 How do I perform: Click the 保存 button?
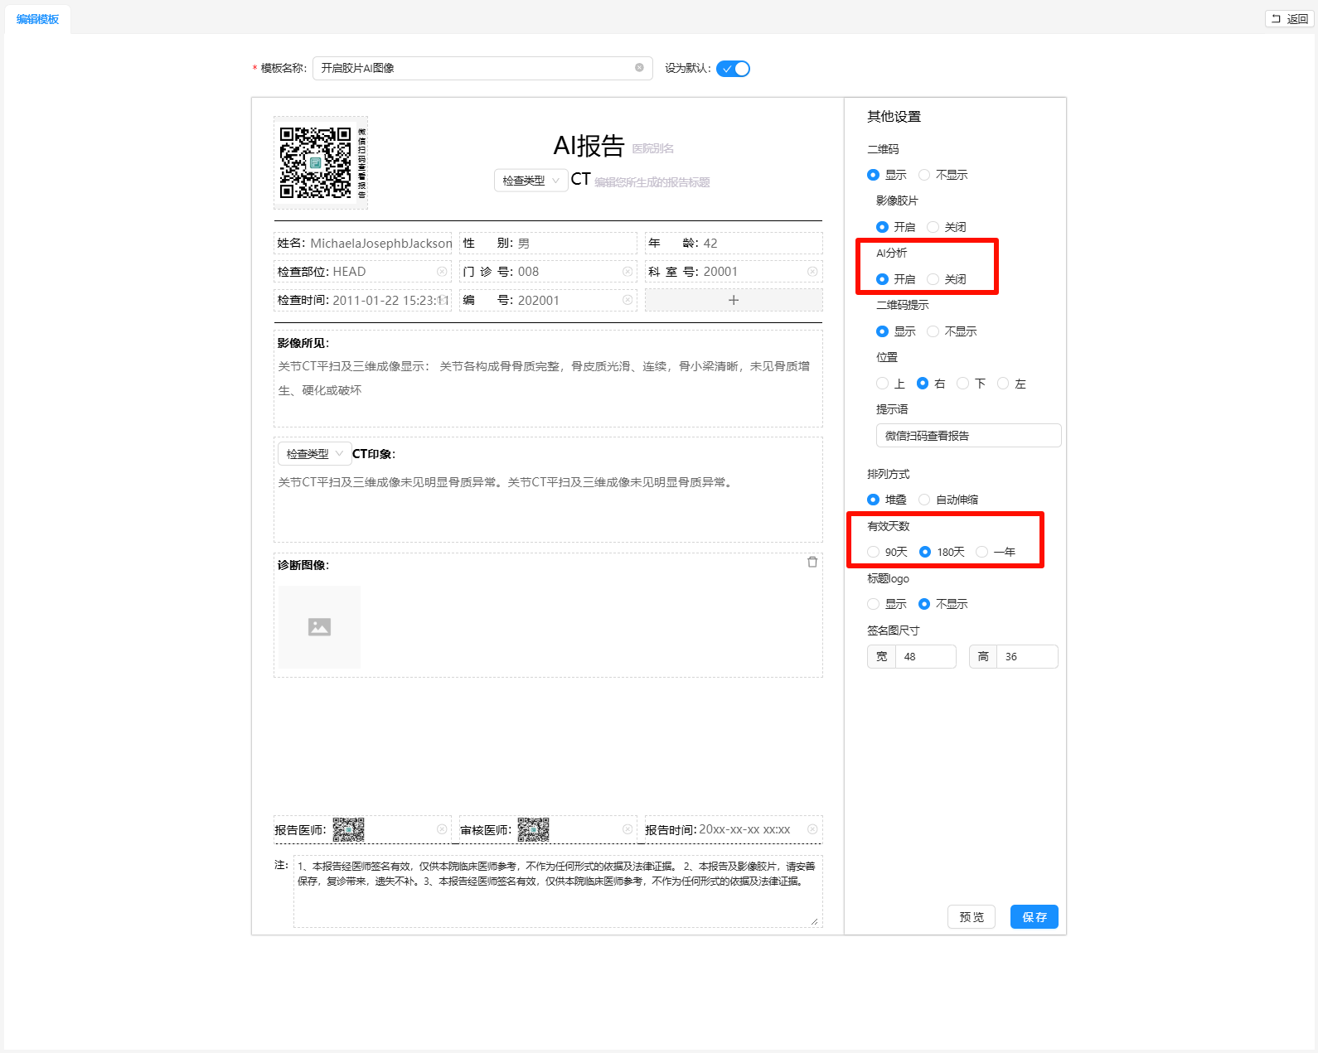[x=1034, y=917]
